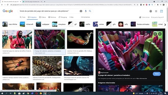The image size is (168, 95).
Task: Open Google settings gear icon
Action: point(151,11)
